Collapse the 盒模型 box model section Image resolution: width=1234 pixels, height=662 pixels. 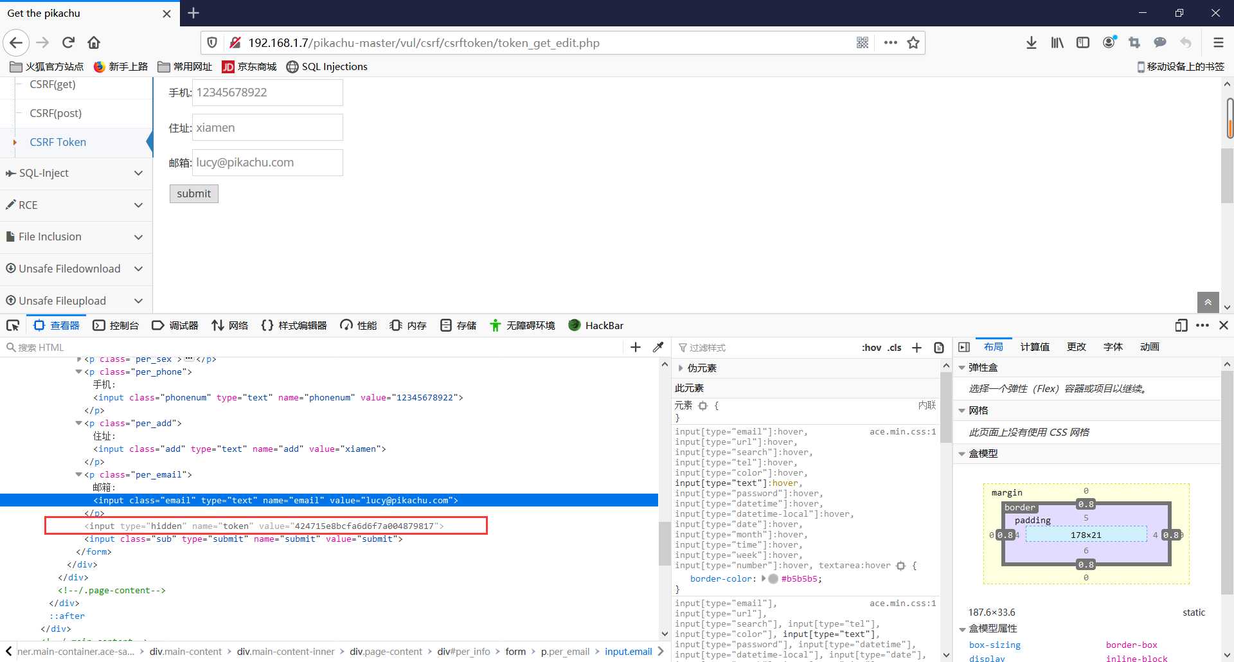coord(962,454)
